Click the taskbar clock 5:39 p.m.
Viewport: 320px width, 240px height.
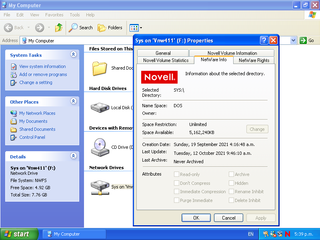point(304,234)
